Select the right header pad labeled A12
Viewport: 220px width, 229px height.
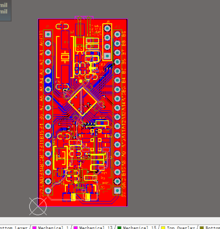click(117, 126)
